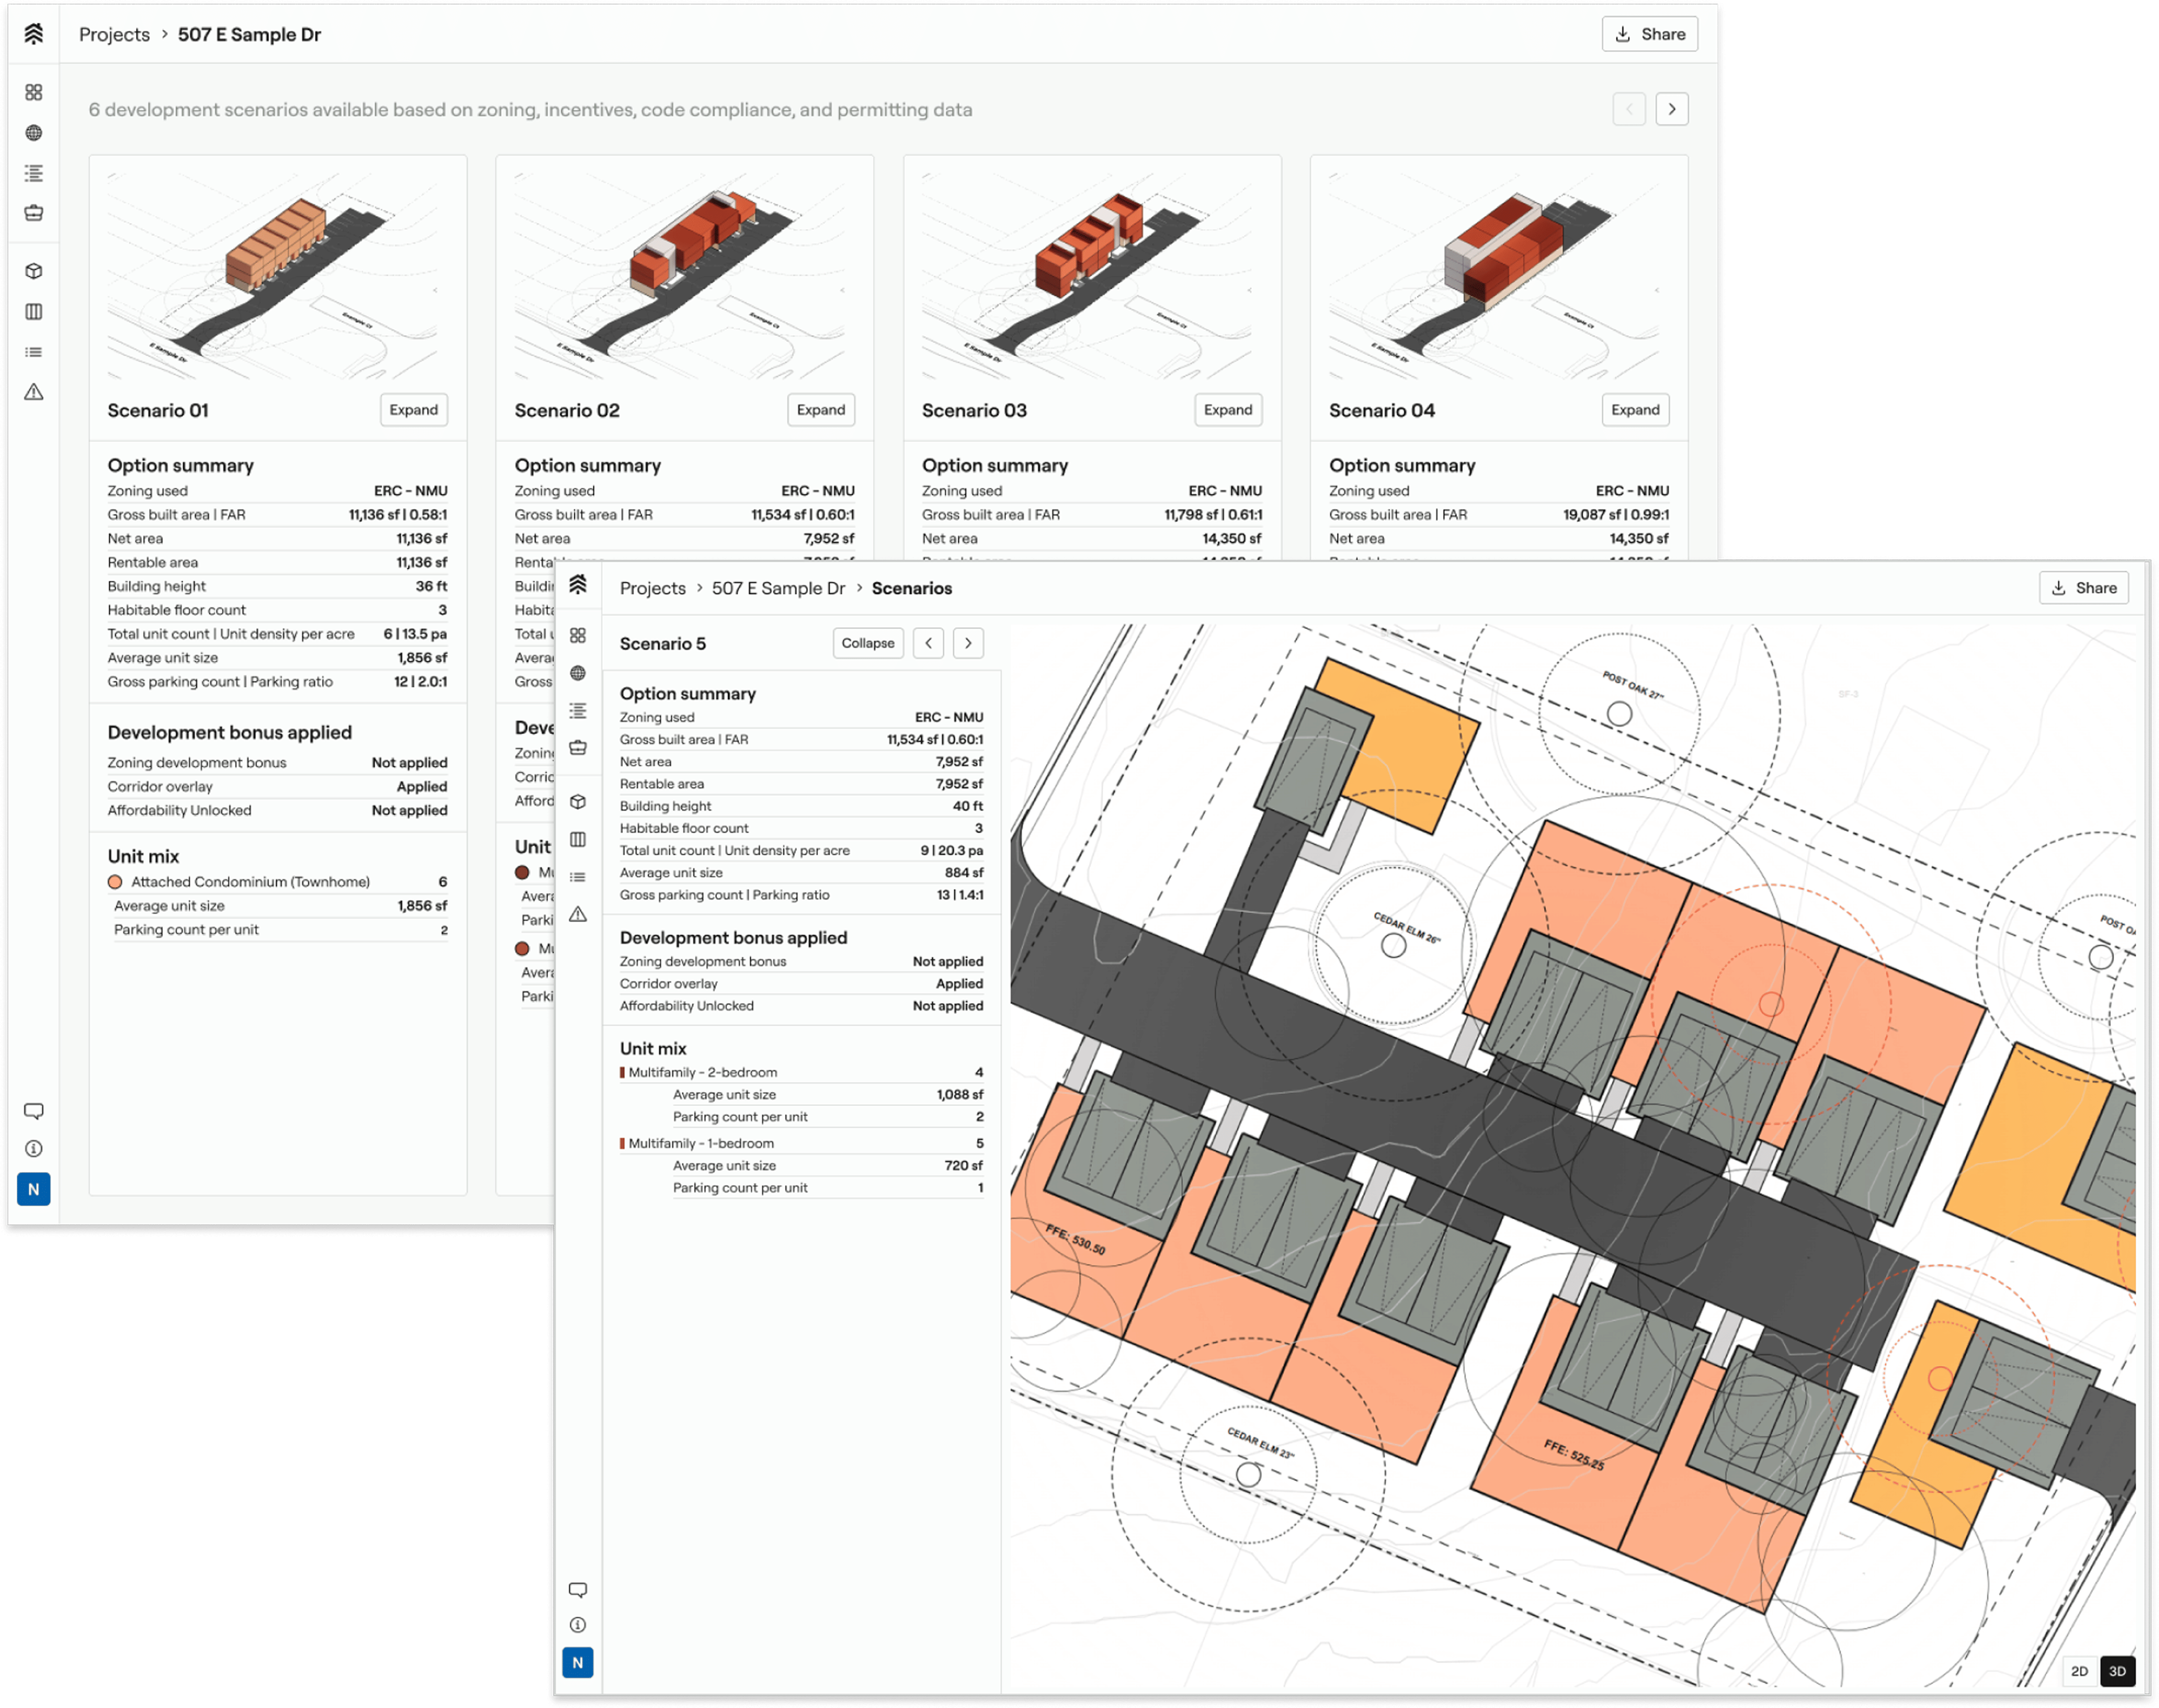
Task: Open the globe icon in back window sidebar
Action: coord(33,133)
